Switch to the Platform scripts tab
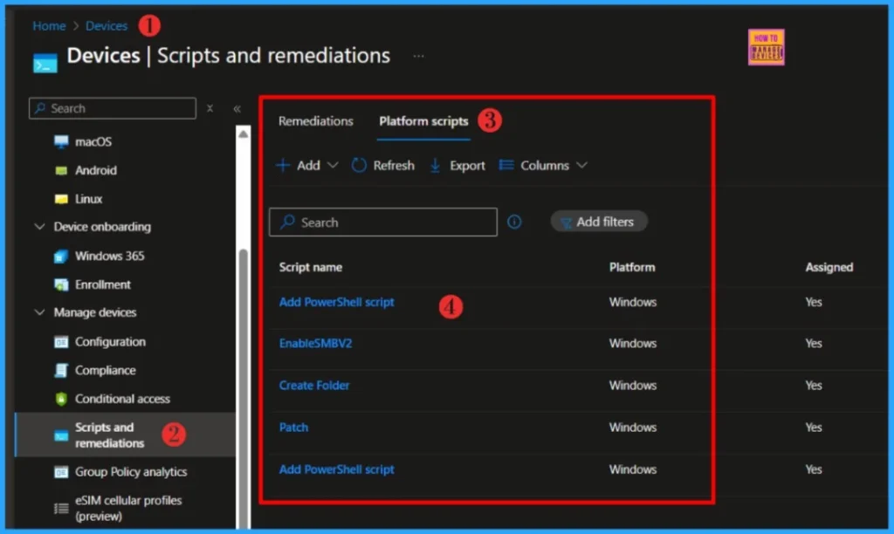The image size is (894, 534). tap(423, 121)
